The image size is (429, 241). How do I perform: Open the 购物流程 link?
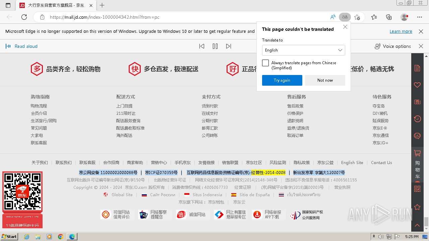click(39, 106)
